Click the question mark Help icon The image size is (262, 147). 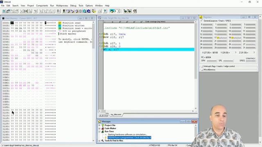[x=105, y=11]
